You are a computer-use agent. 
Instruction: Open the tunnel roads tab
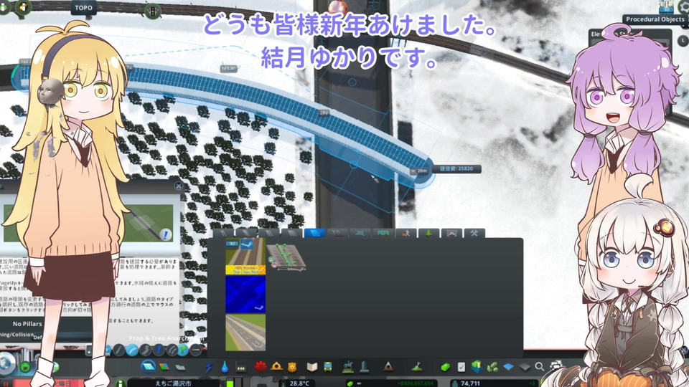pos(451,233)
